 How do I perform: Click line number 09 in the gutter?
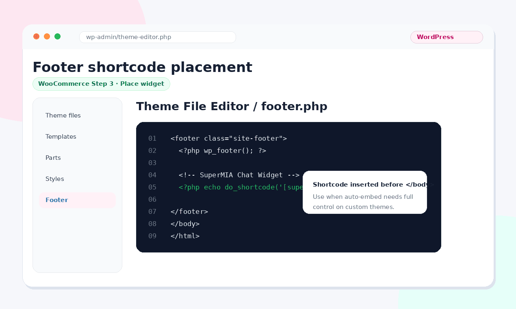(x=152, y=236)
